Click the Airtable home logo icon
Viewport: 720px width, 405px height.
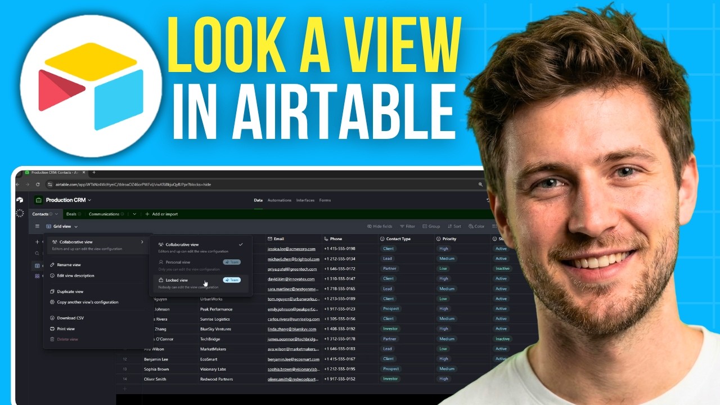coord(20,200)
